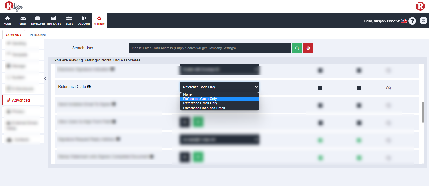Switch to the Personal tab

coord(38,35)
